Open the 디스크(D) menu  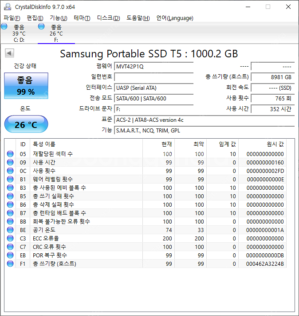click(x=108, y=18)
